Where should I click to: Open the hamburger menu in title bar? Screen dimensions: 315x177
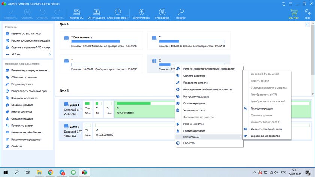click(291, 4)
